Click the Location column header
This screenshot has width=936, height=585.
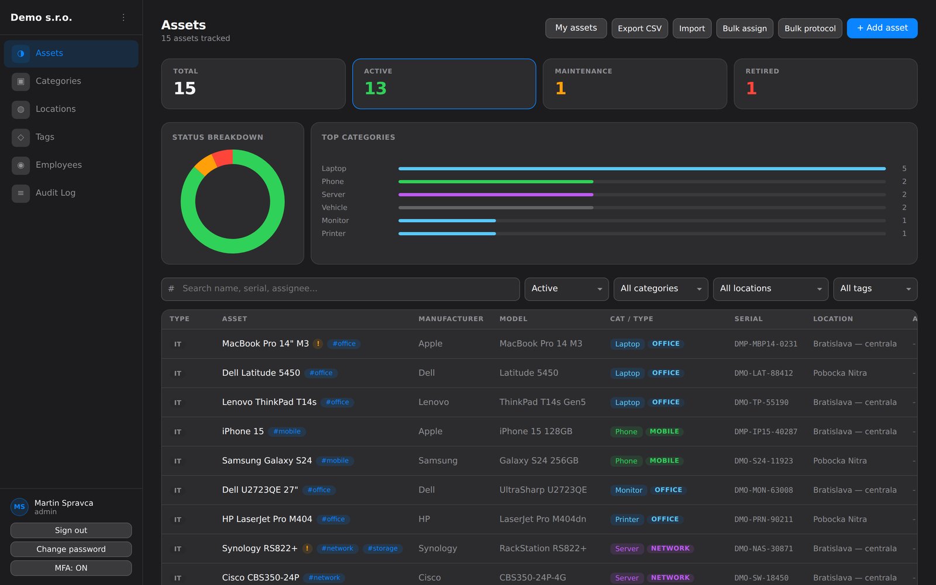(832, 319)
